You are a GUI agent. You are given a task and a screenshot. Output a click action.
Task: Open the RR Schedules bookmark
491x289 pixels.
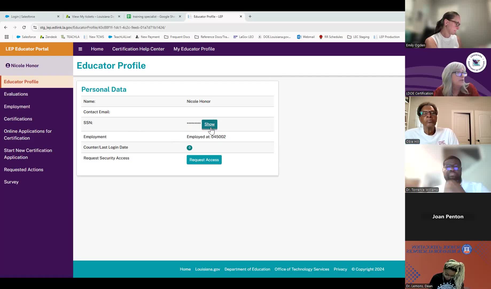[x=331, y=37]
